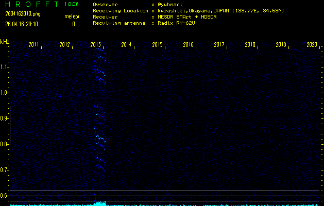The width and height of the screenshot is (324, 206).
Task: Click the meteor label
Action: coord(72,16)
